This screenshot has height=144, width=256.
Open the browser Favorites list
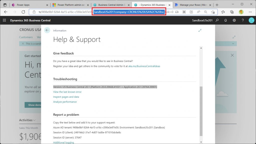click(x=223, y=12)
